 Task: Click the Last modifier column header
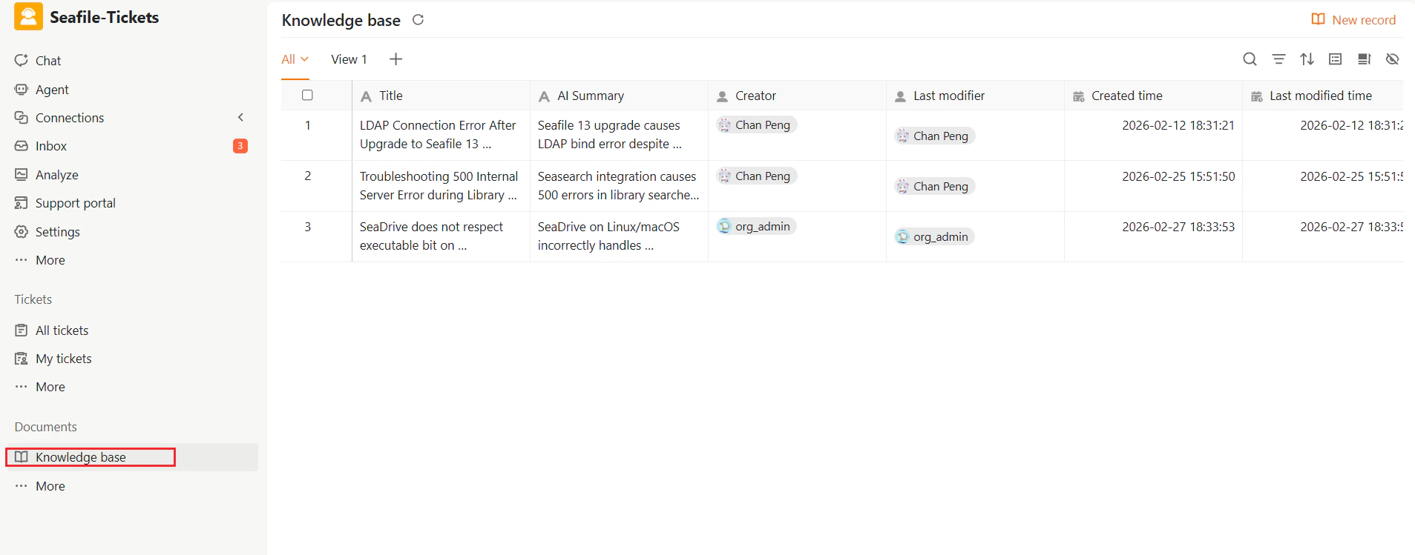tap(975, 96)
